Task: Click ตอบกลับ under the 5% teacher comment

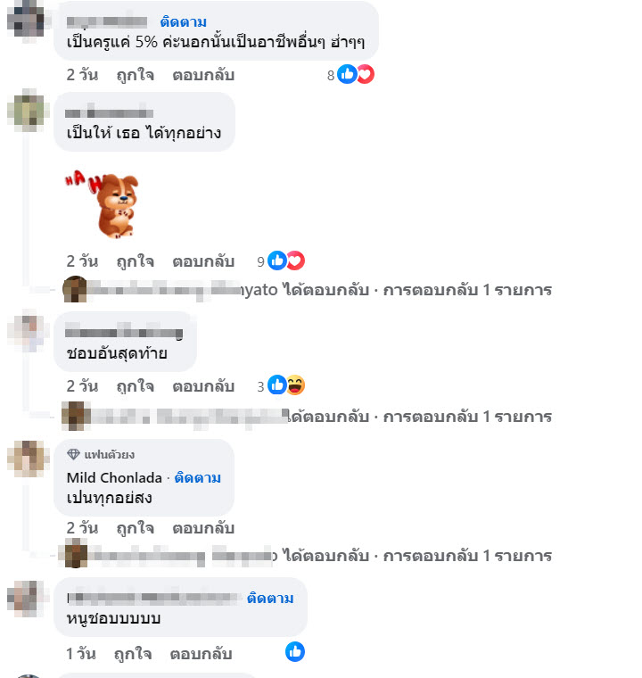Action: (x=203, y=75)
